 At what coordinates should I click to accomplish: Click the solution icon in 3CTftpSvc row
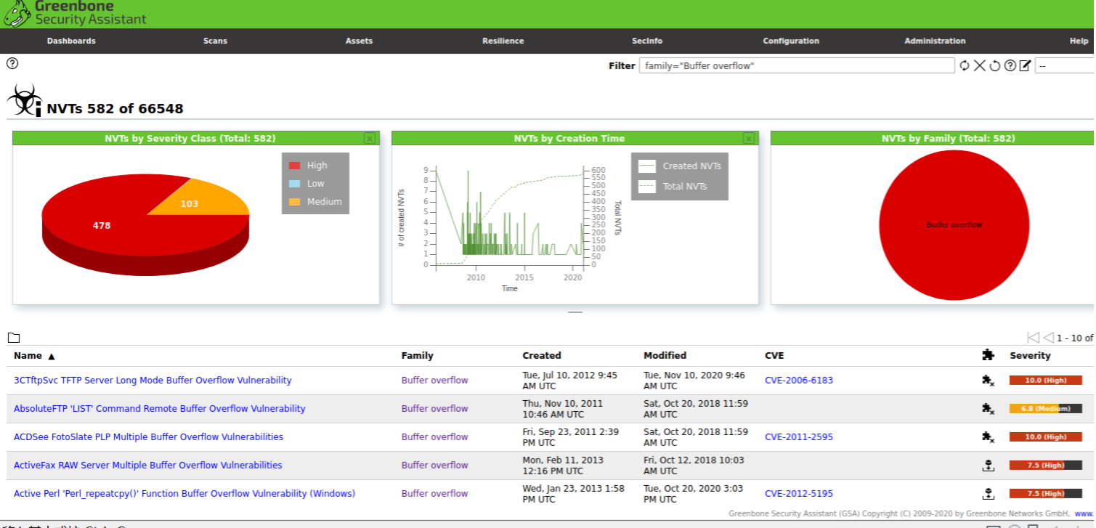988,381
